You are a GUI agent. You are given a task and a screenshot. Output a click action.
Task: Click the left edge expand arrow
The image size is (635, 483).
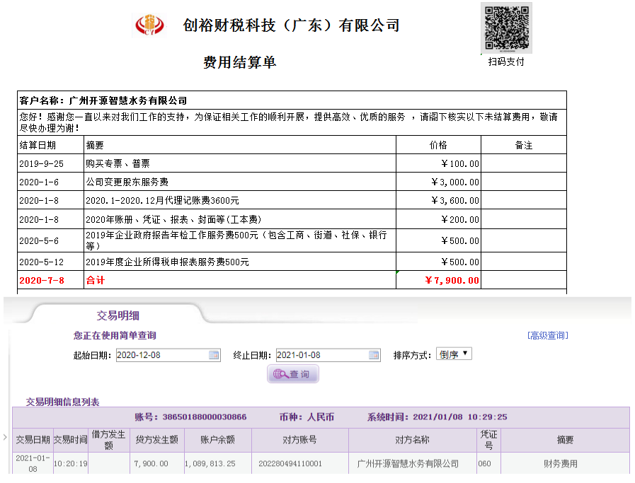(x=5, y=437)
